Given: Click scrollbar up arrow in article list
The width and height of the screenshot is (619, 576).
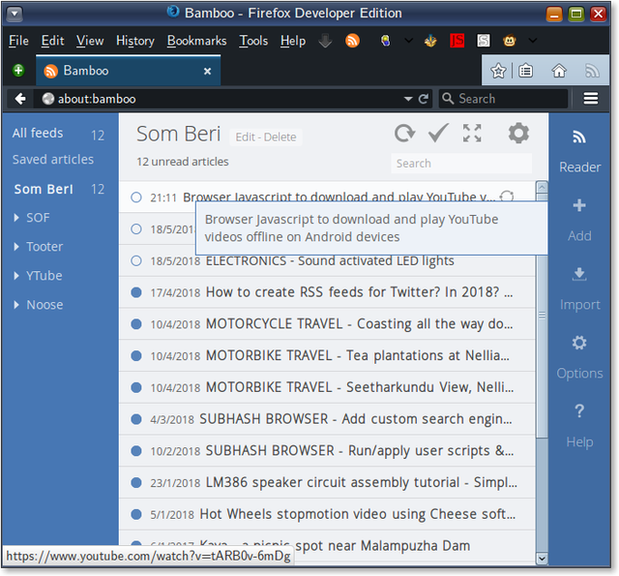Looking at the screenshot, I should (542, 187).
